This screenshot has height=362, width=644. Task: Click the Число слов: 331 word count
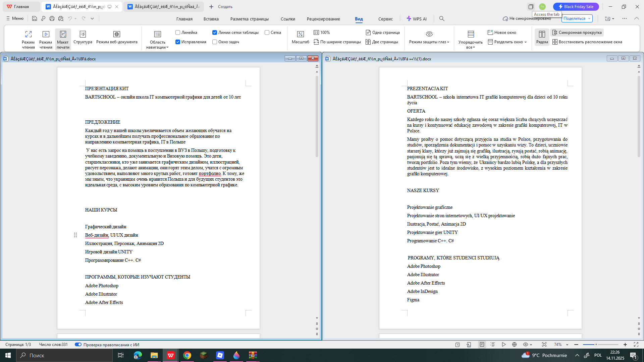pos(53,345)
